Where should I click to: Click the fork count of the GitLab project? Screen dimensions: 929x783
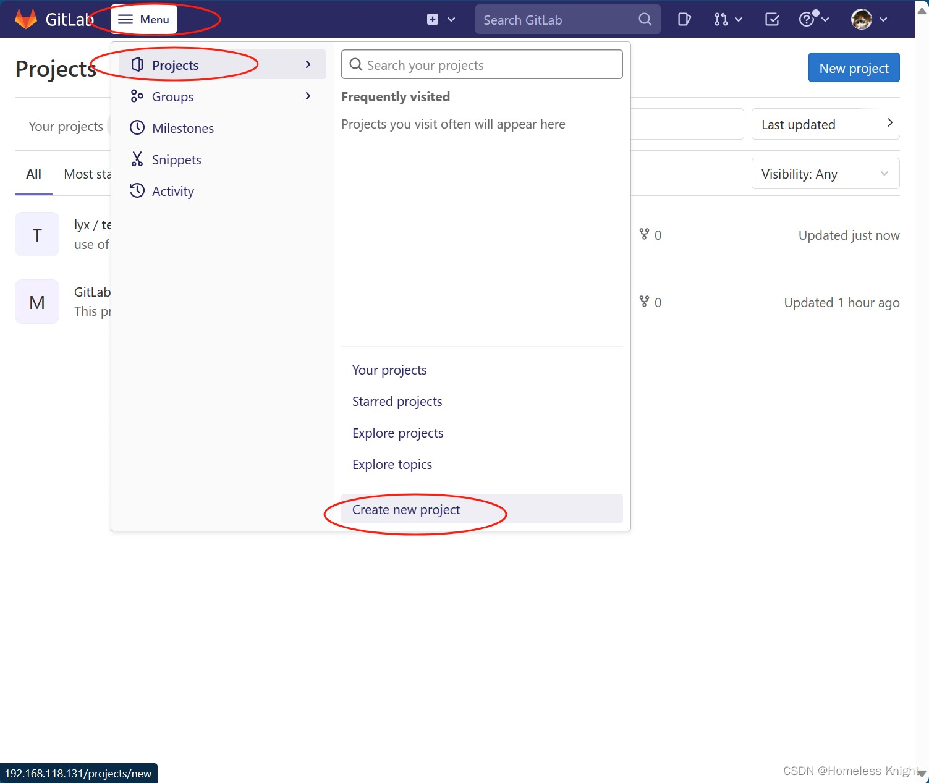pos(650,302)
